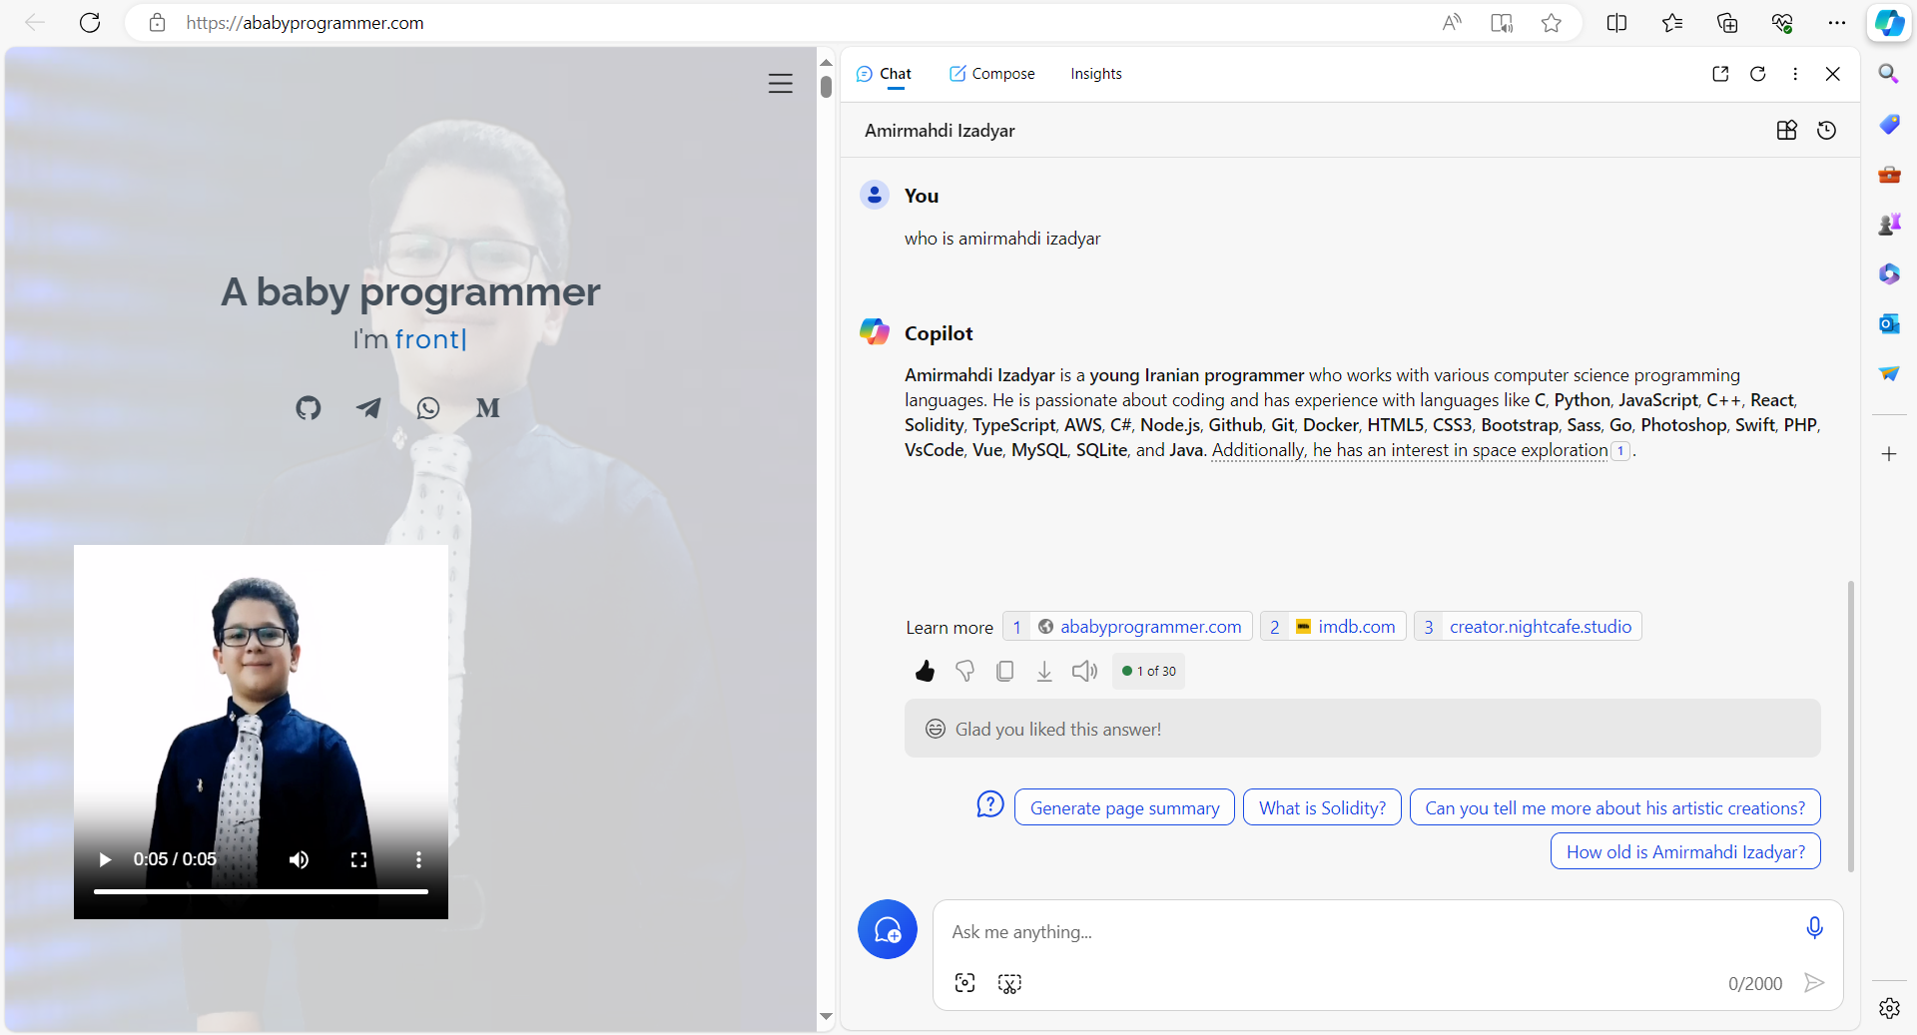1917x1035 pixels.
Task: Open ababyprogrammer.com source link
Action: tap(1127, 626)
